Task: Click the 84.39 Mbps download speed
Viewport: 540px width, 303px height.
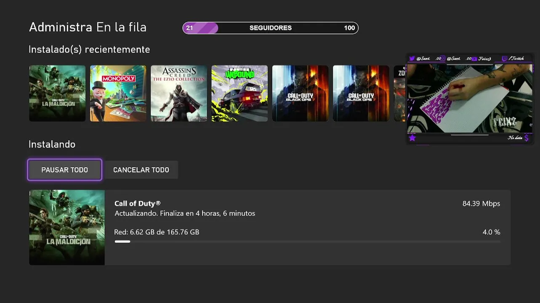Action: point(481,203)
